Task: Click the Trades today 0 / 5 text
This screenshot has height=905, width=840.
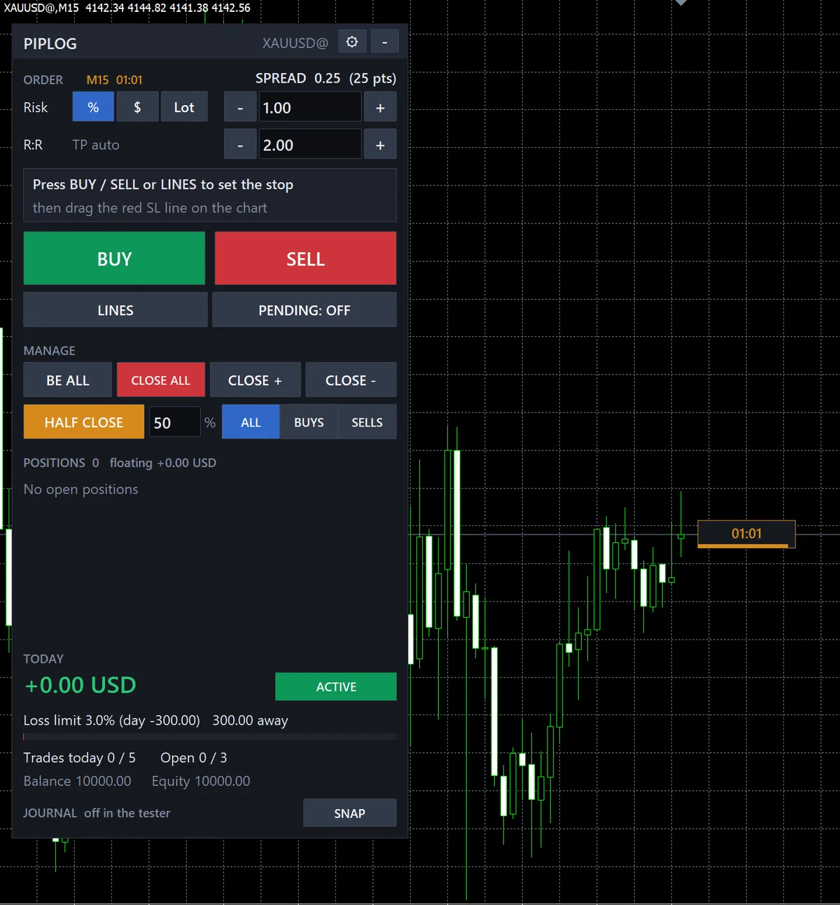Action: (x=80, y=758)
